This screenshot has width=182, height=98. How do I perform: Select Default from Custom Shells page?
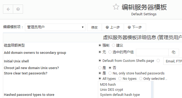(x=100, y=61)
